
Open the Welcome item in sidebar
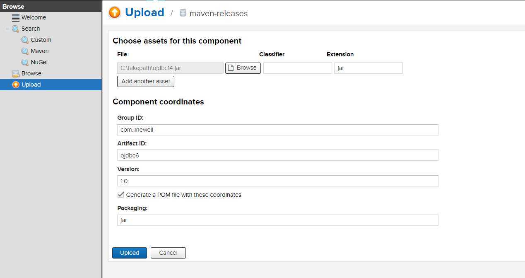click(34, 17)
